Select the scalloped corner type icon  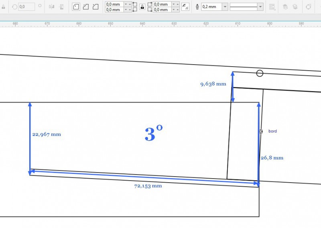(x=86, y=7)
